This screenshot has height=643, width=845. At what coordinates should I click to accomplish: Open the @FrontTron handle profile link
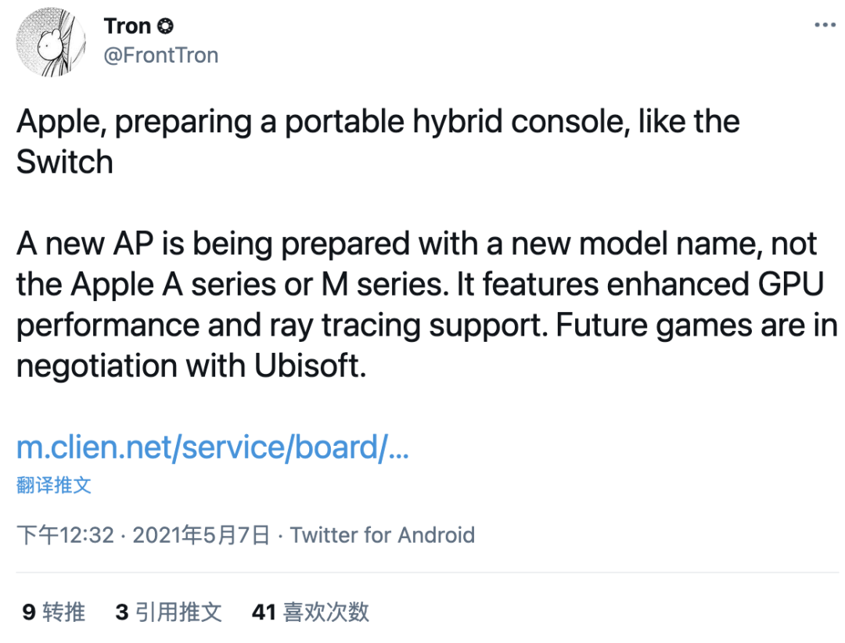pos(160,56)
